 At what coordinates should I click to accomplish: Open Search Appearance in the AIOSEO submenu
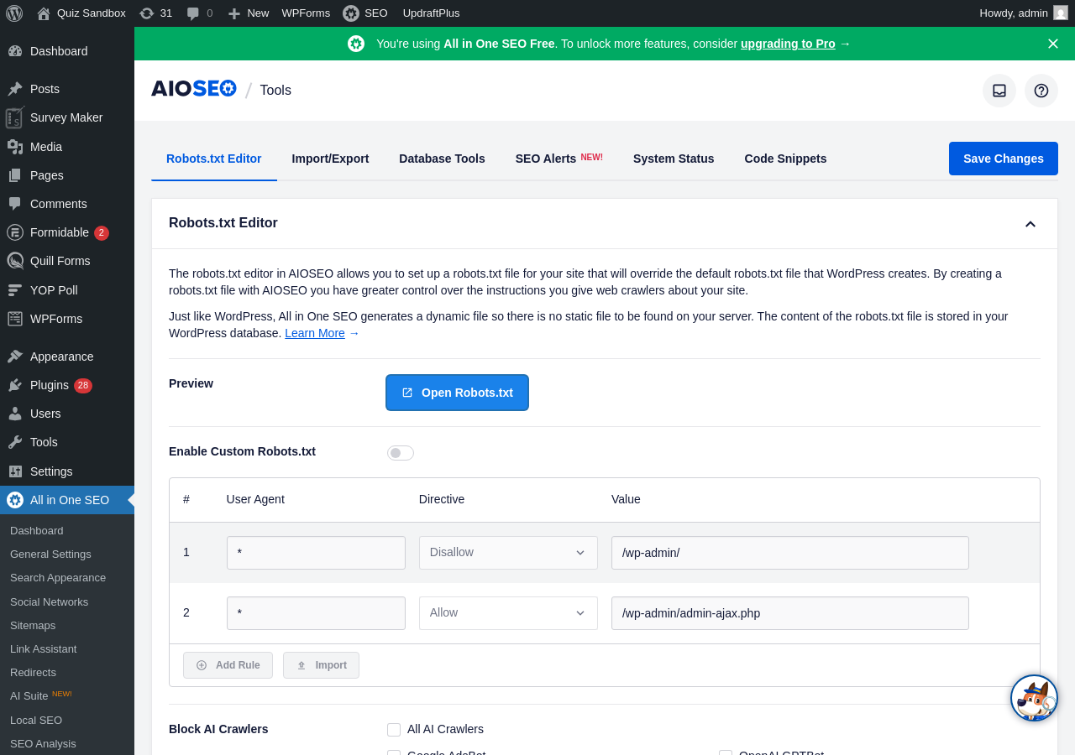(58, 578)
